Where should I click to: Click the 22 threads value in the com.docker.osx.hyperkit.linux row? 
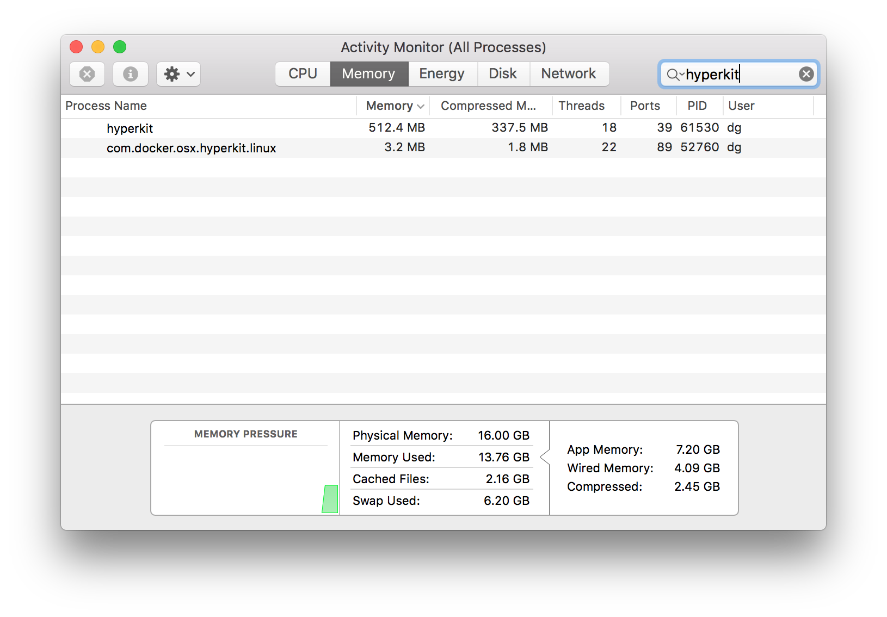[x=609, y=147]
